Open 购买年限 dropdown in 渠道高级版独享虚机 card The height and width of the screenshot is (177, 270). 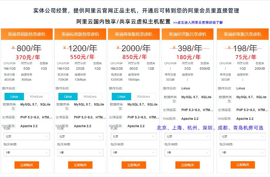point(134,152)
